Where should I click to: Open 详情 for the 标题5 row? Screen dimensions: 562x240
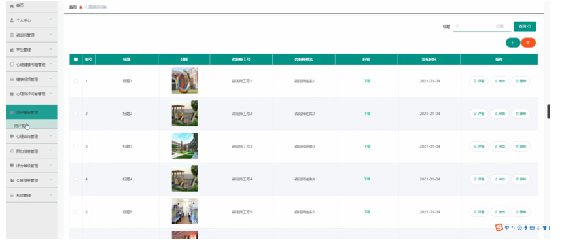coord(479,212)
